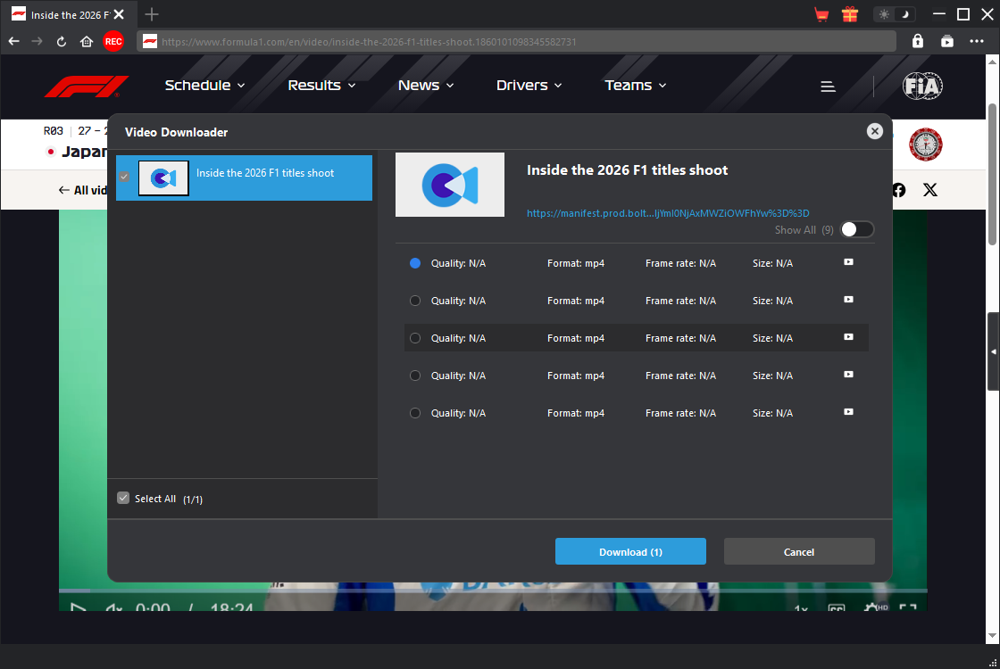Click the Download (1) button
This screenshot has height=669, width=1000.
pos(630,552)
